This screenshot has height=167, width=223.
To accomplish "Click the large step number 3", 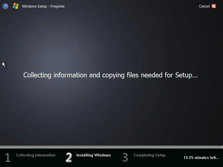I will pos(125,157).
